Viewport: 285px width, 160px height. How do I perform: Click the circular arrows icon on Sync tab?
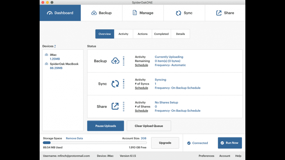[179, 13]
